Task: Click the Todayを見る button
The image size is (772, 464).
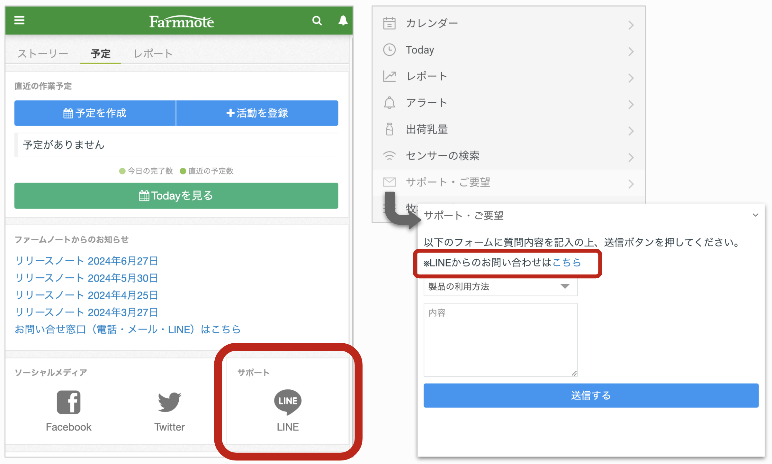Action: click(176, 196)
